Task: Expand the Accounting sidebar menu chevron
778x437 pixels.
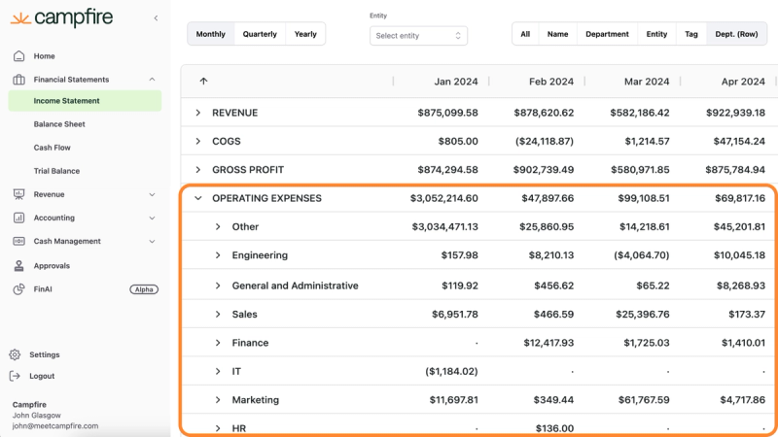Action: point(152,218)
